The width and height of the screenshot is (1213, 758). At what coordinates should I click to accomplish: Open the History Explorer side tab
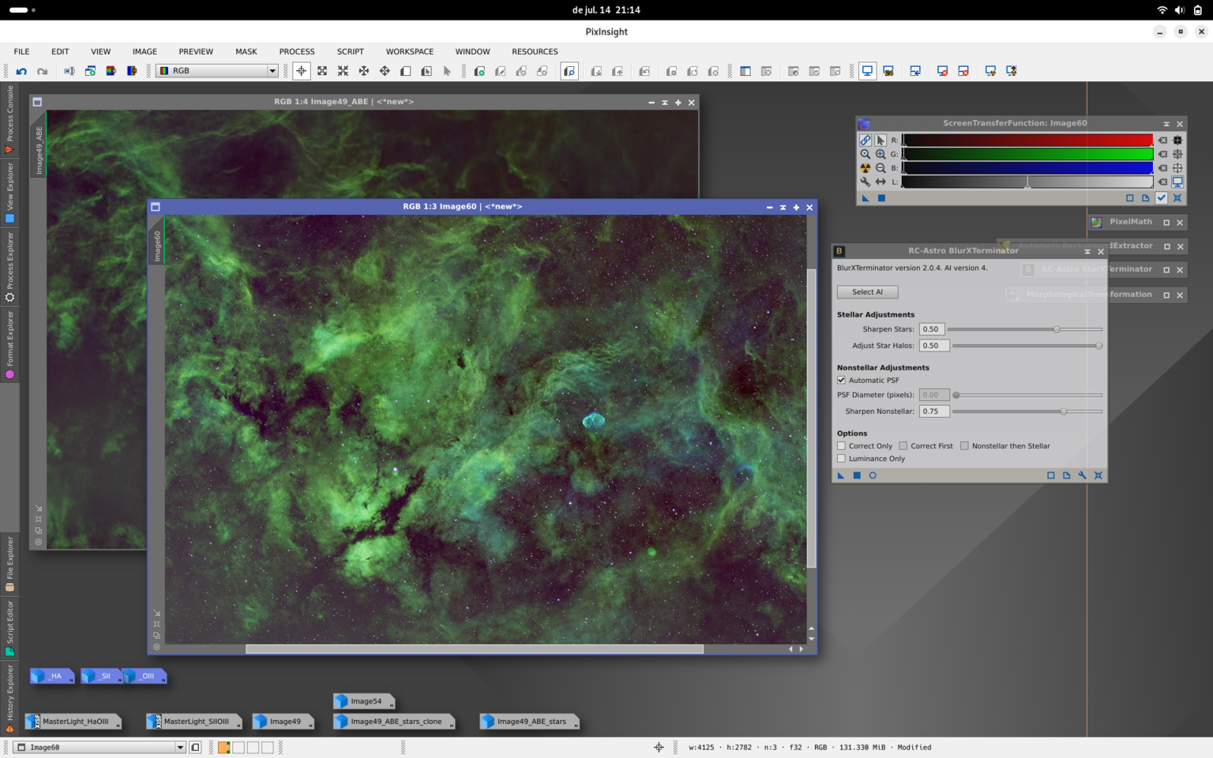(9, 699)
